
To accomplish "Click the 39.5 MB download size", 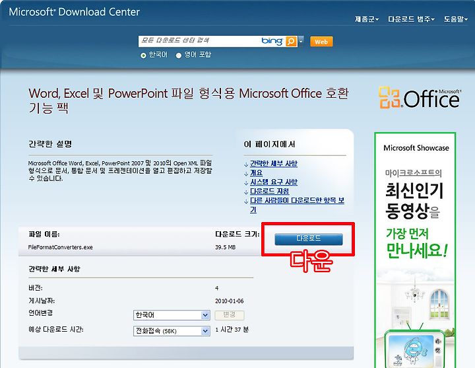I will (x=225, y=247).
